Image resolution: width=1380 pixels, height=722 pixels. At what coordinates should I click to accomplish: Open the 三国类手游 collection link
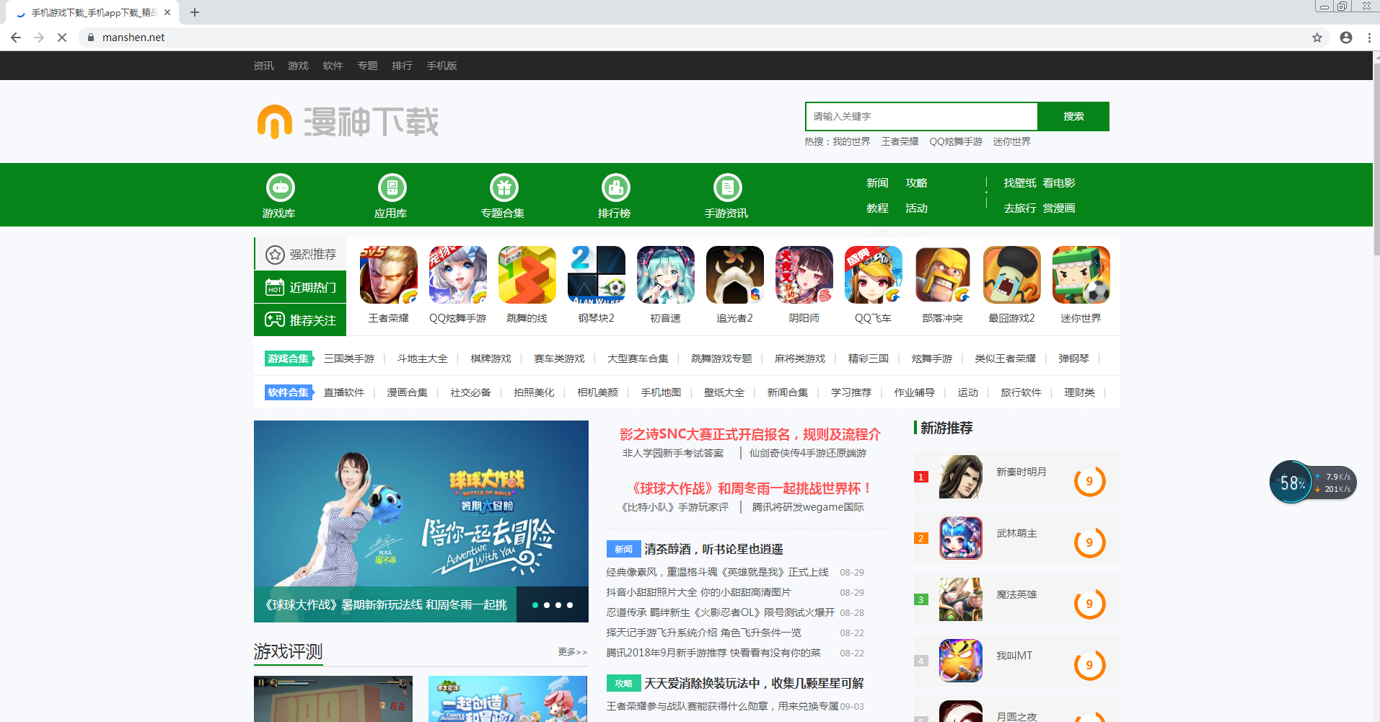(349, 358)
